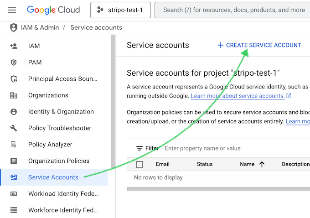
Task: Sort by the Name column arrow
Action: 262,165
